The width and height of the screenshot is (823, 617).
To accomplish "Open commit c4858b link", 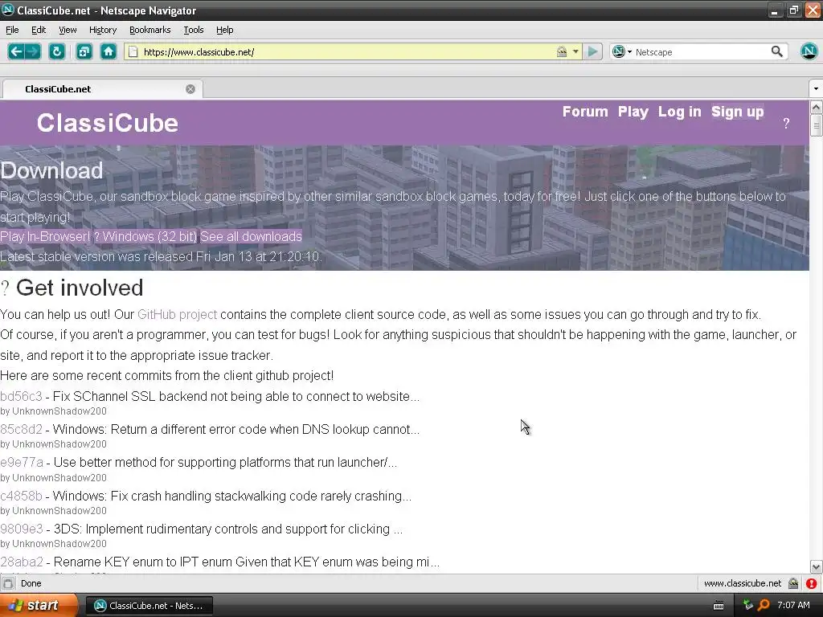I will point(21,496).
